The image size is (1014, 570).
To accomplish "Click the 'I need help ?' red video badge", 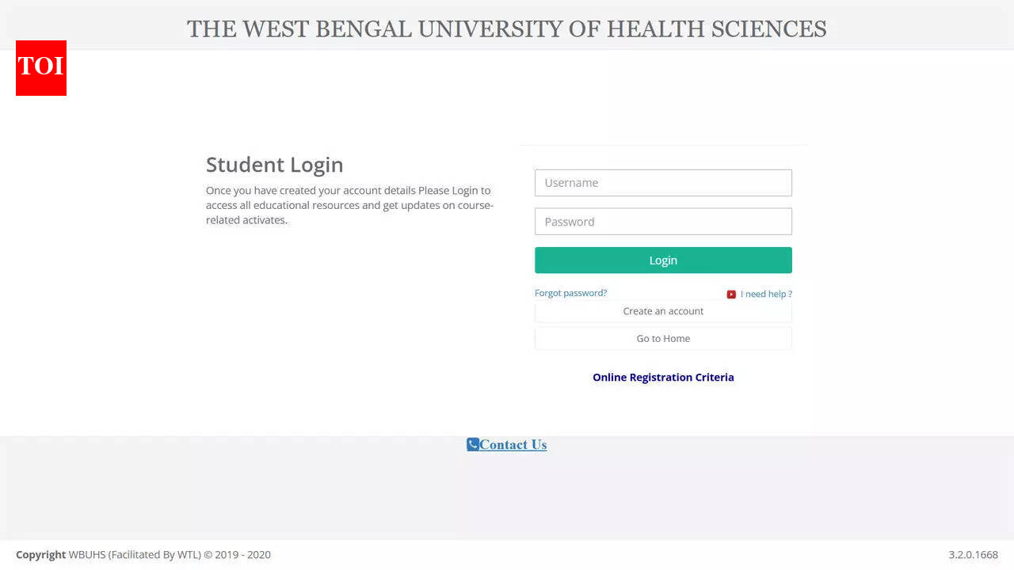I will coord(731,294).
